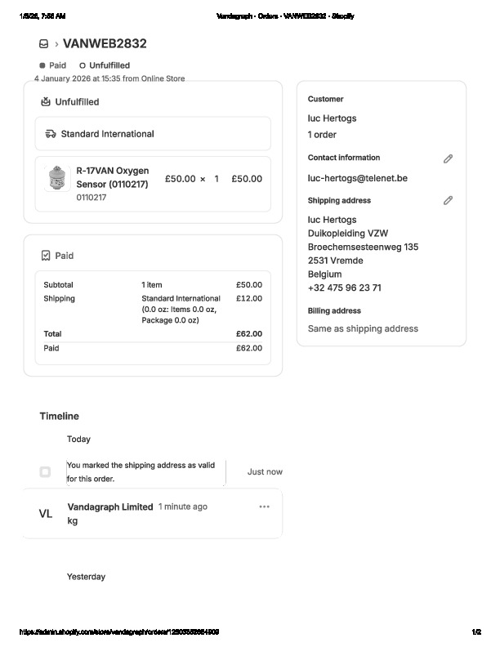
Task: Click the delivery truck icon beside Standard International
Action: (x=51, y=134)
